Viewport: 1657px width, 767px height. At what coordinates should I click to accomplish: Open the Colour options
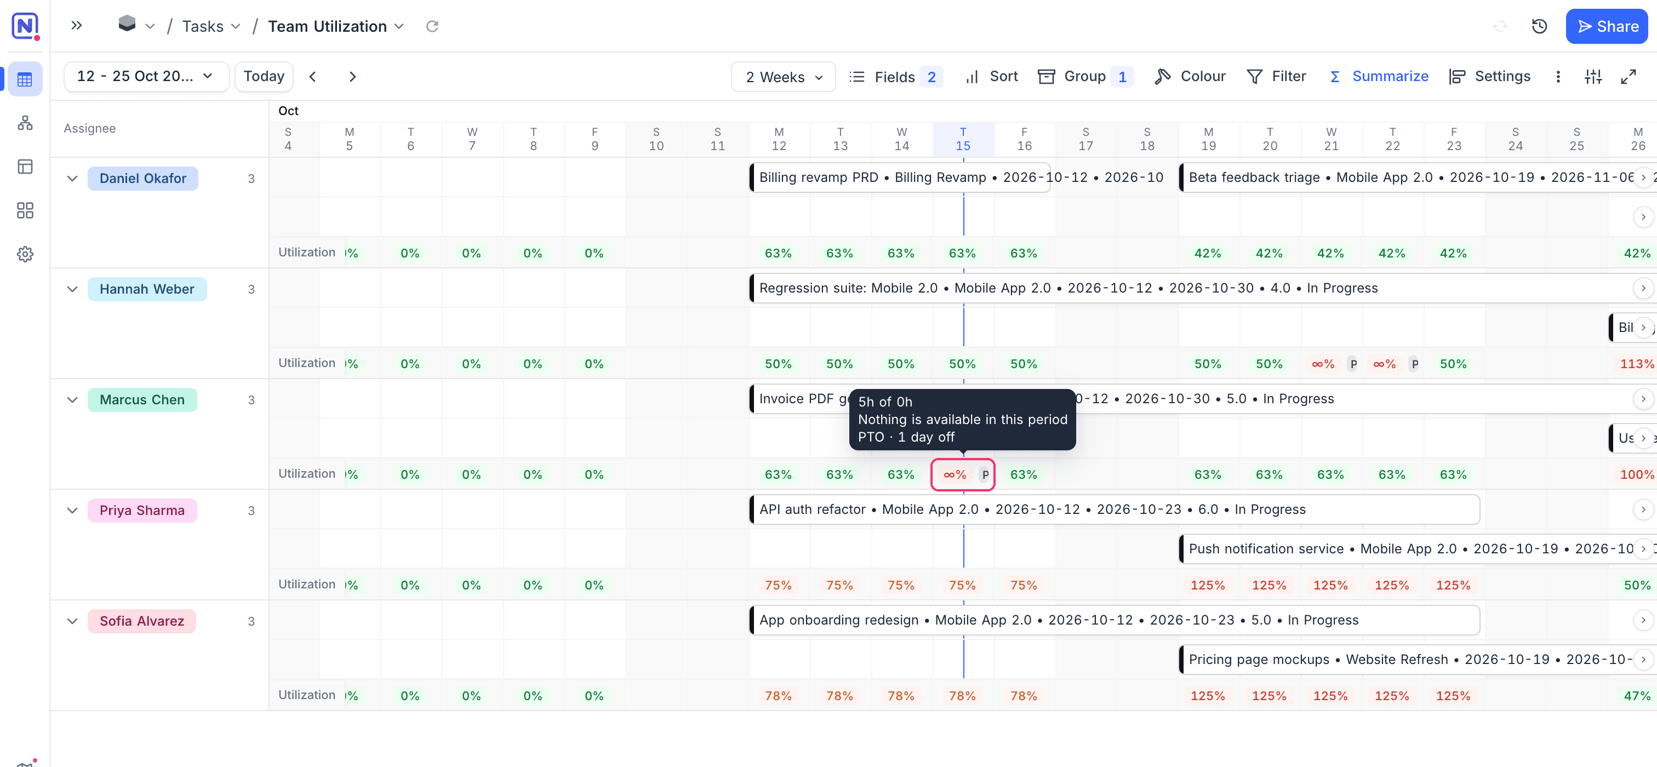[x=1190, y=77]
